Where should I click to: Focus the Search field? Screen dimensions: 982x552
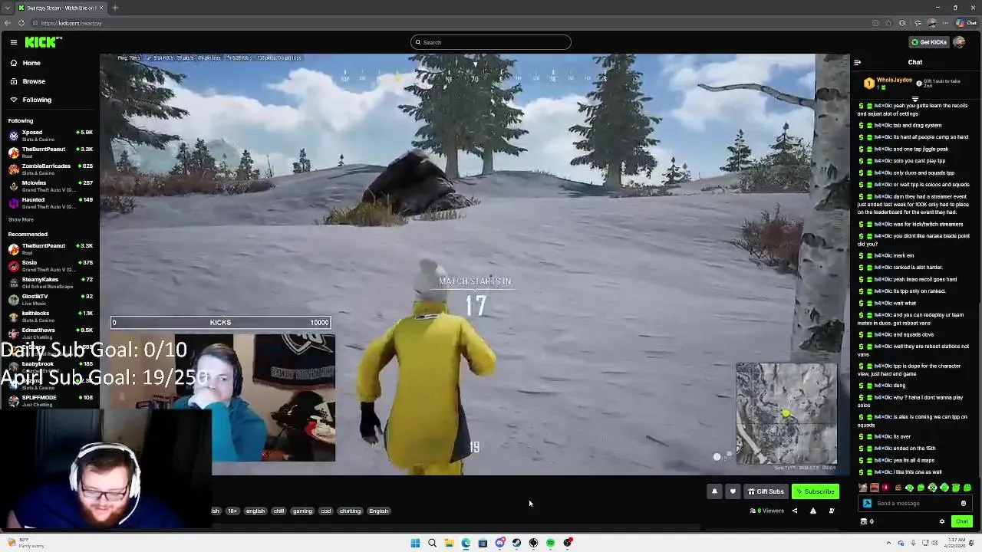click(491, 42)
